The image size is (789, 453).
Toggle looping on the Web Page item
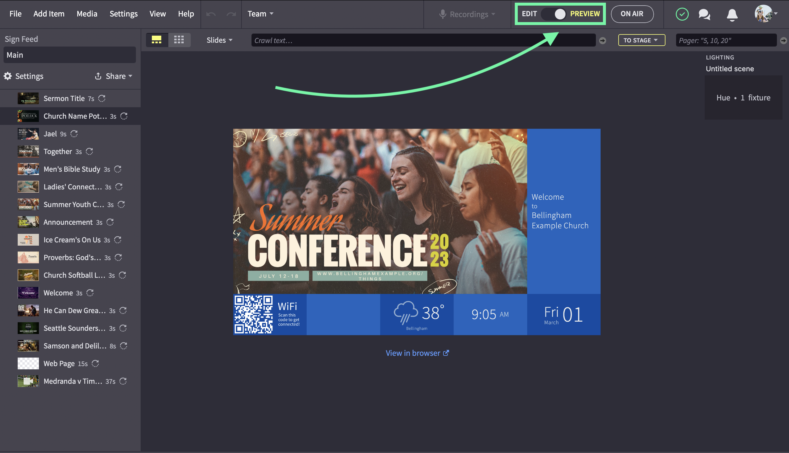96,363
